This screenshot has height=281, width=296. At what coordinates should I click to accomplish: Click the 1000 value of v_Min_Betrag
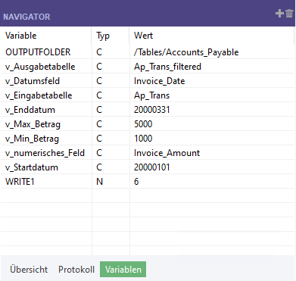[143, 139]
